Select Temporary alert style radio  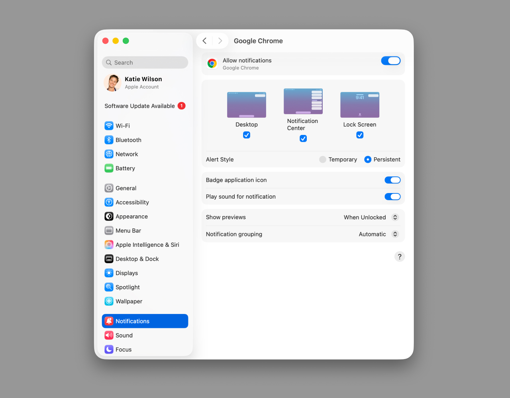pos(323,160)
